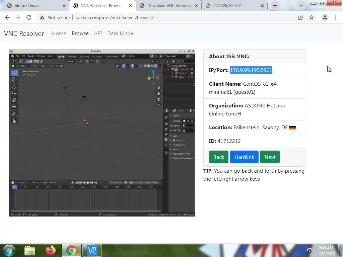343x257 pixels.
Task: Open the blue Hardlink button
Action: click(244, 157)
